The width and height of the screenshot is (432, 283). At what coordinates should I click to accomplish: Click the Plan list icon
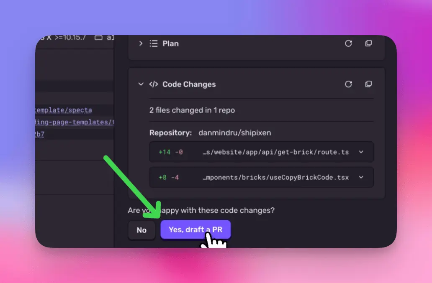154,43
